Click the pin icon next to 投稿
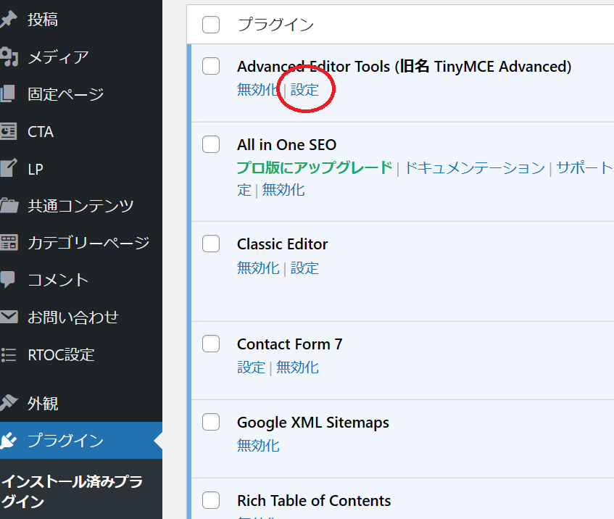 8,20
